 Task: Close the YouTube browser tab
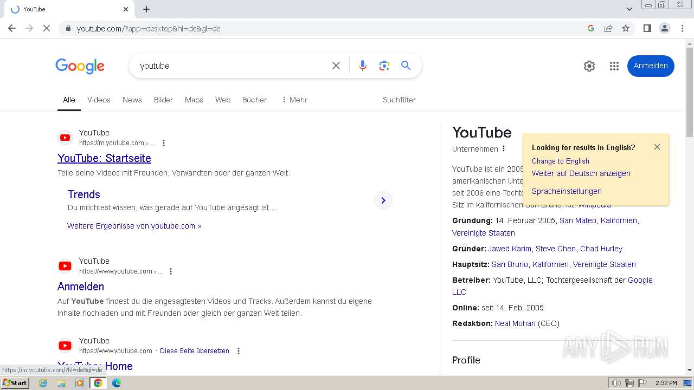[x=126, y=9]
